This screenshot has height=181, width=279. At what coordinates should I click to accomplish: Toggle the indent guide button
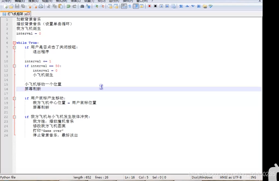point(136,6)
